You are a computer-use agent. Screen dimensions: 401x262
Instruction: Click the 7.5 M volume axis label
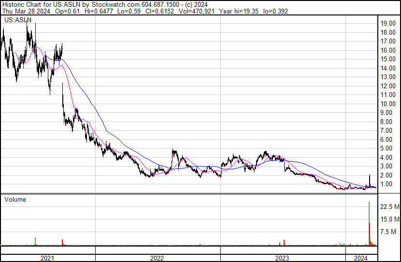pos(388,232)
